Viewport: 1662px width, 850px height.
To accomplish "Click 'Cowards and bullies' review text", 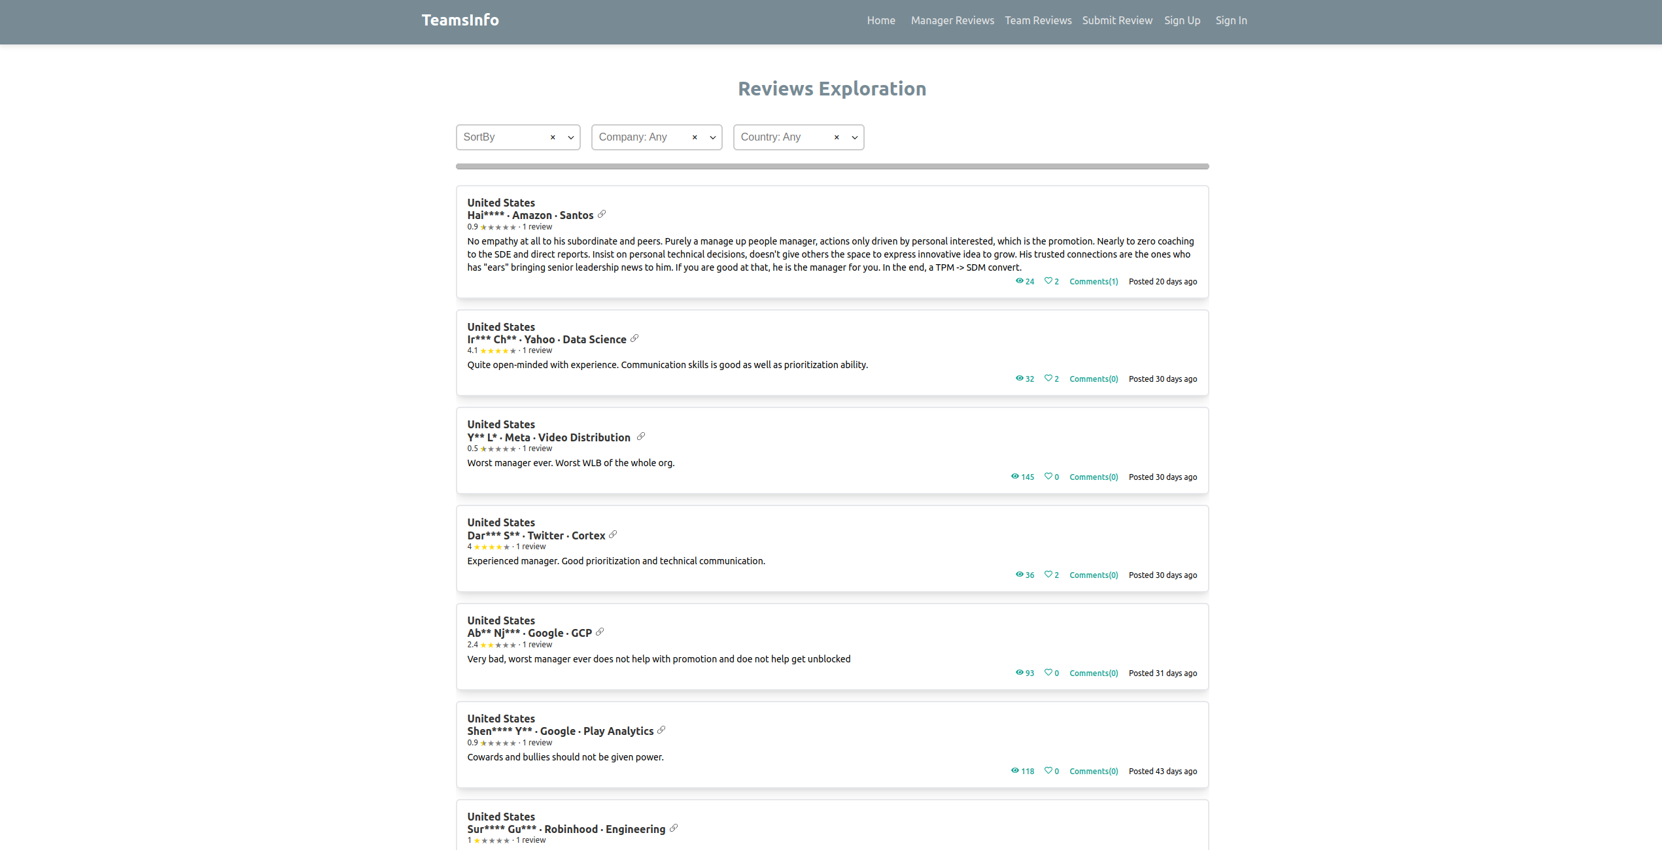I will pyautogui.click(x=565, y=757).
